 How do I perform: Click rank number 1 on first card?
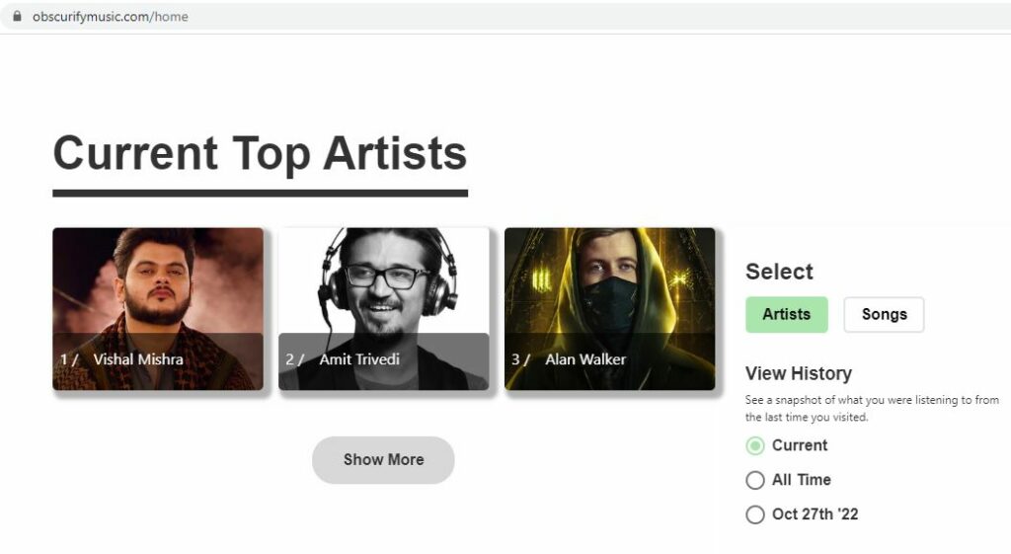(64, 359)
